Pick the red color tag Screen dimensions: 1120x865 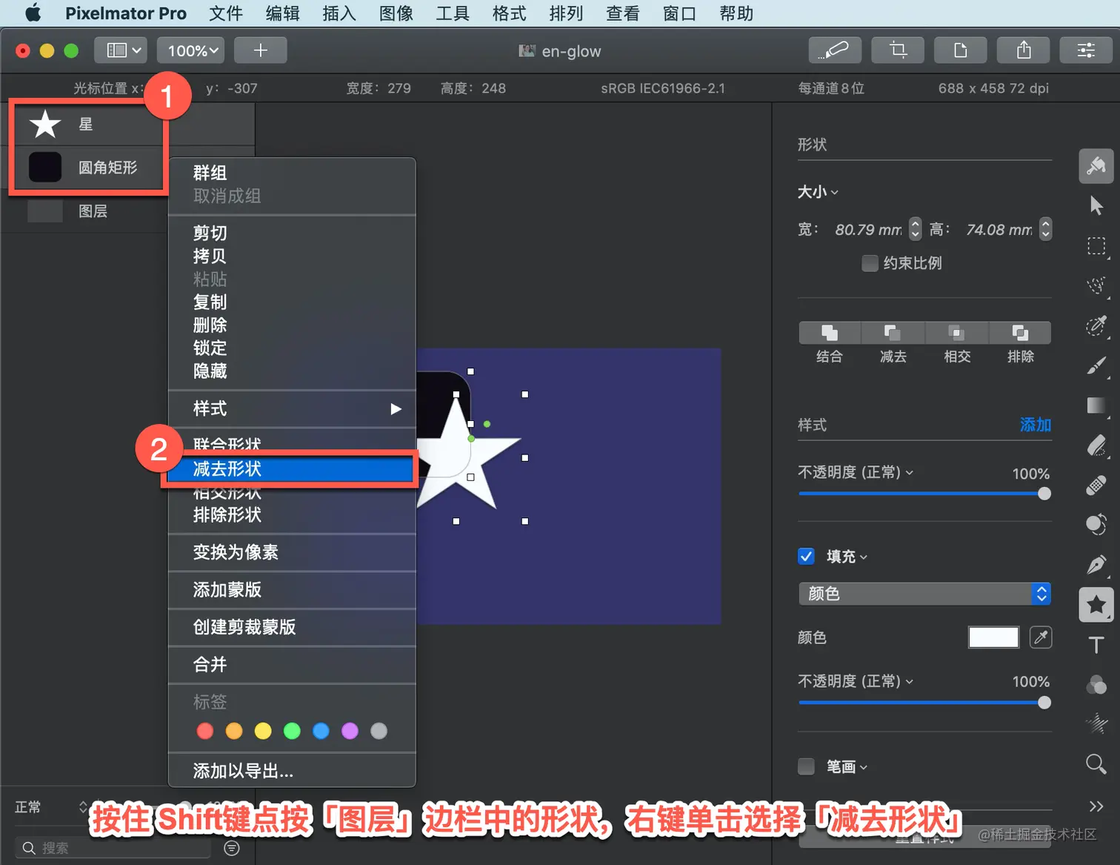(x=205, y=732)
